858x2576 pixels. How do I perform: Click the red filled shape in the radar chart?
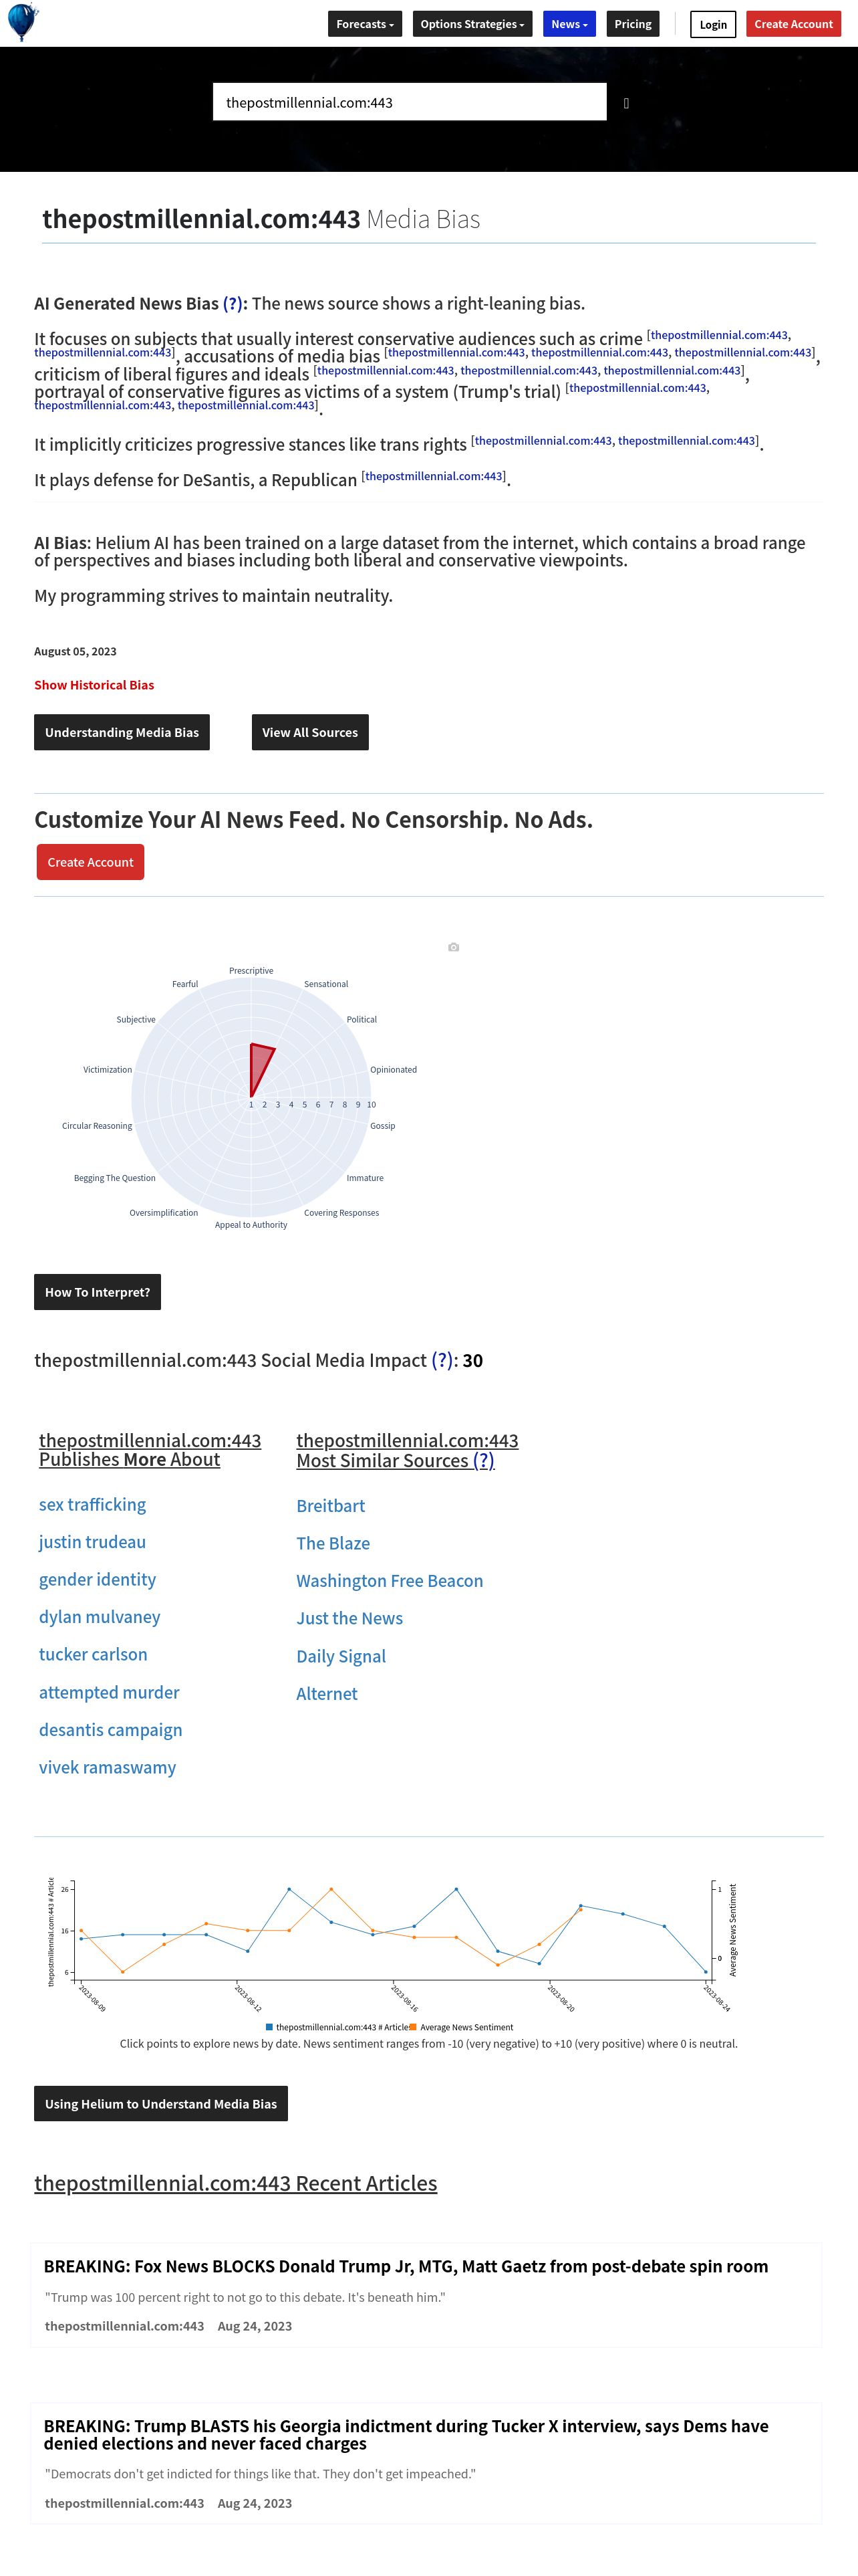(x=260, y=1066)
